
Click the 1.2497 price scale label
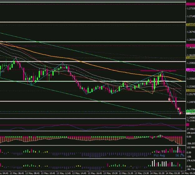coord(191,102)
